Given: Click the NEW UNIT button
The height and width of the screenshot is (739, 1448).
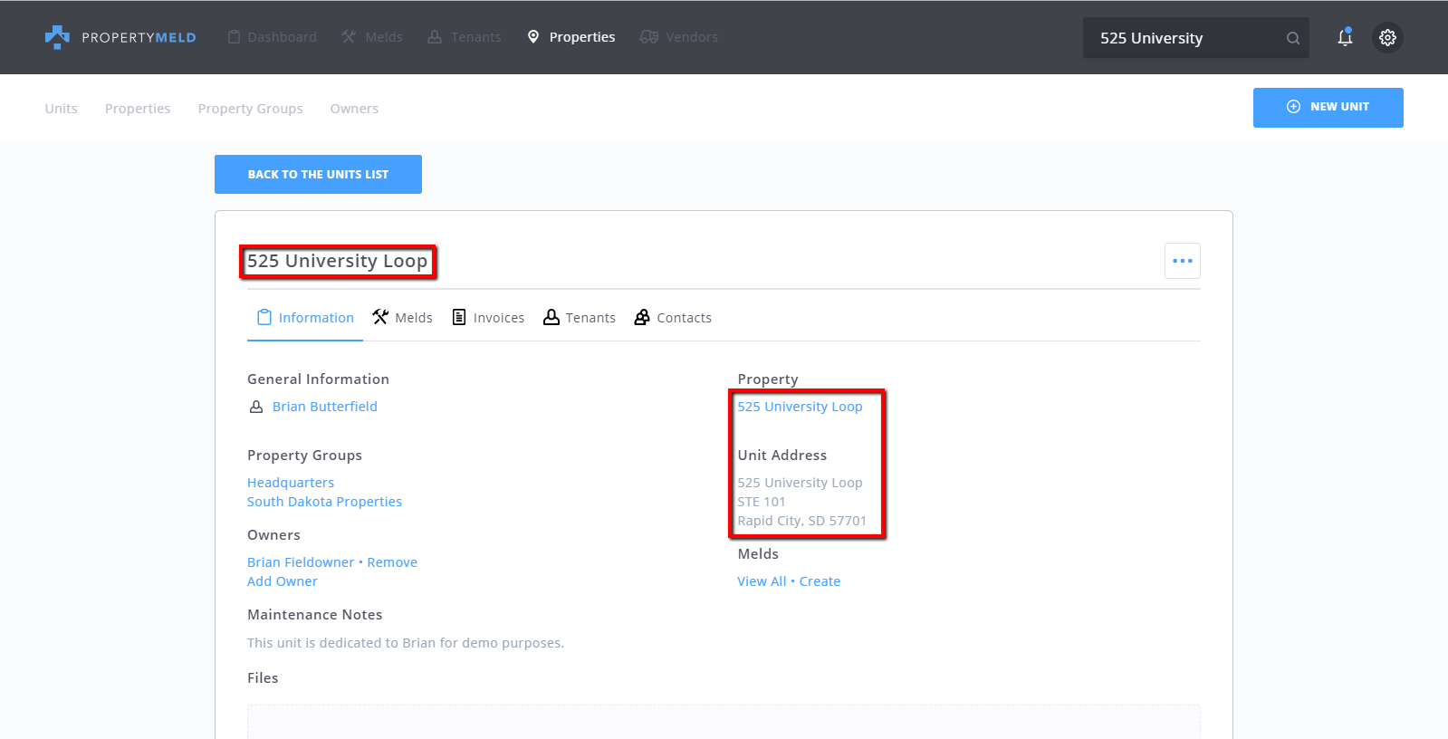Looking at the screenshot, I should coord(1328,108).
